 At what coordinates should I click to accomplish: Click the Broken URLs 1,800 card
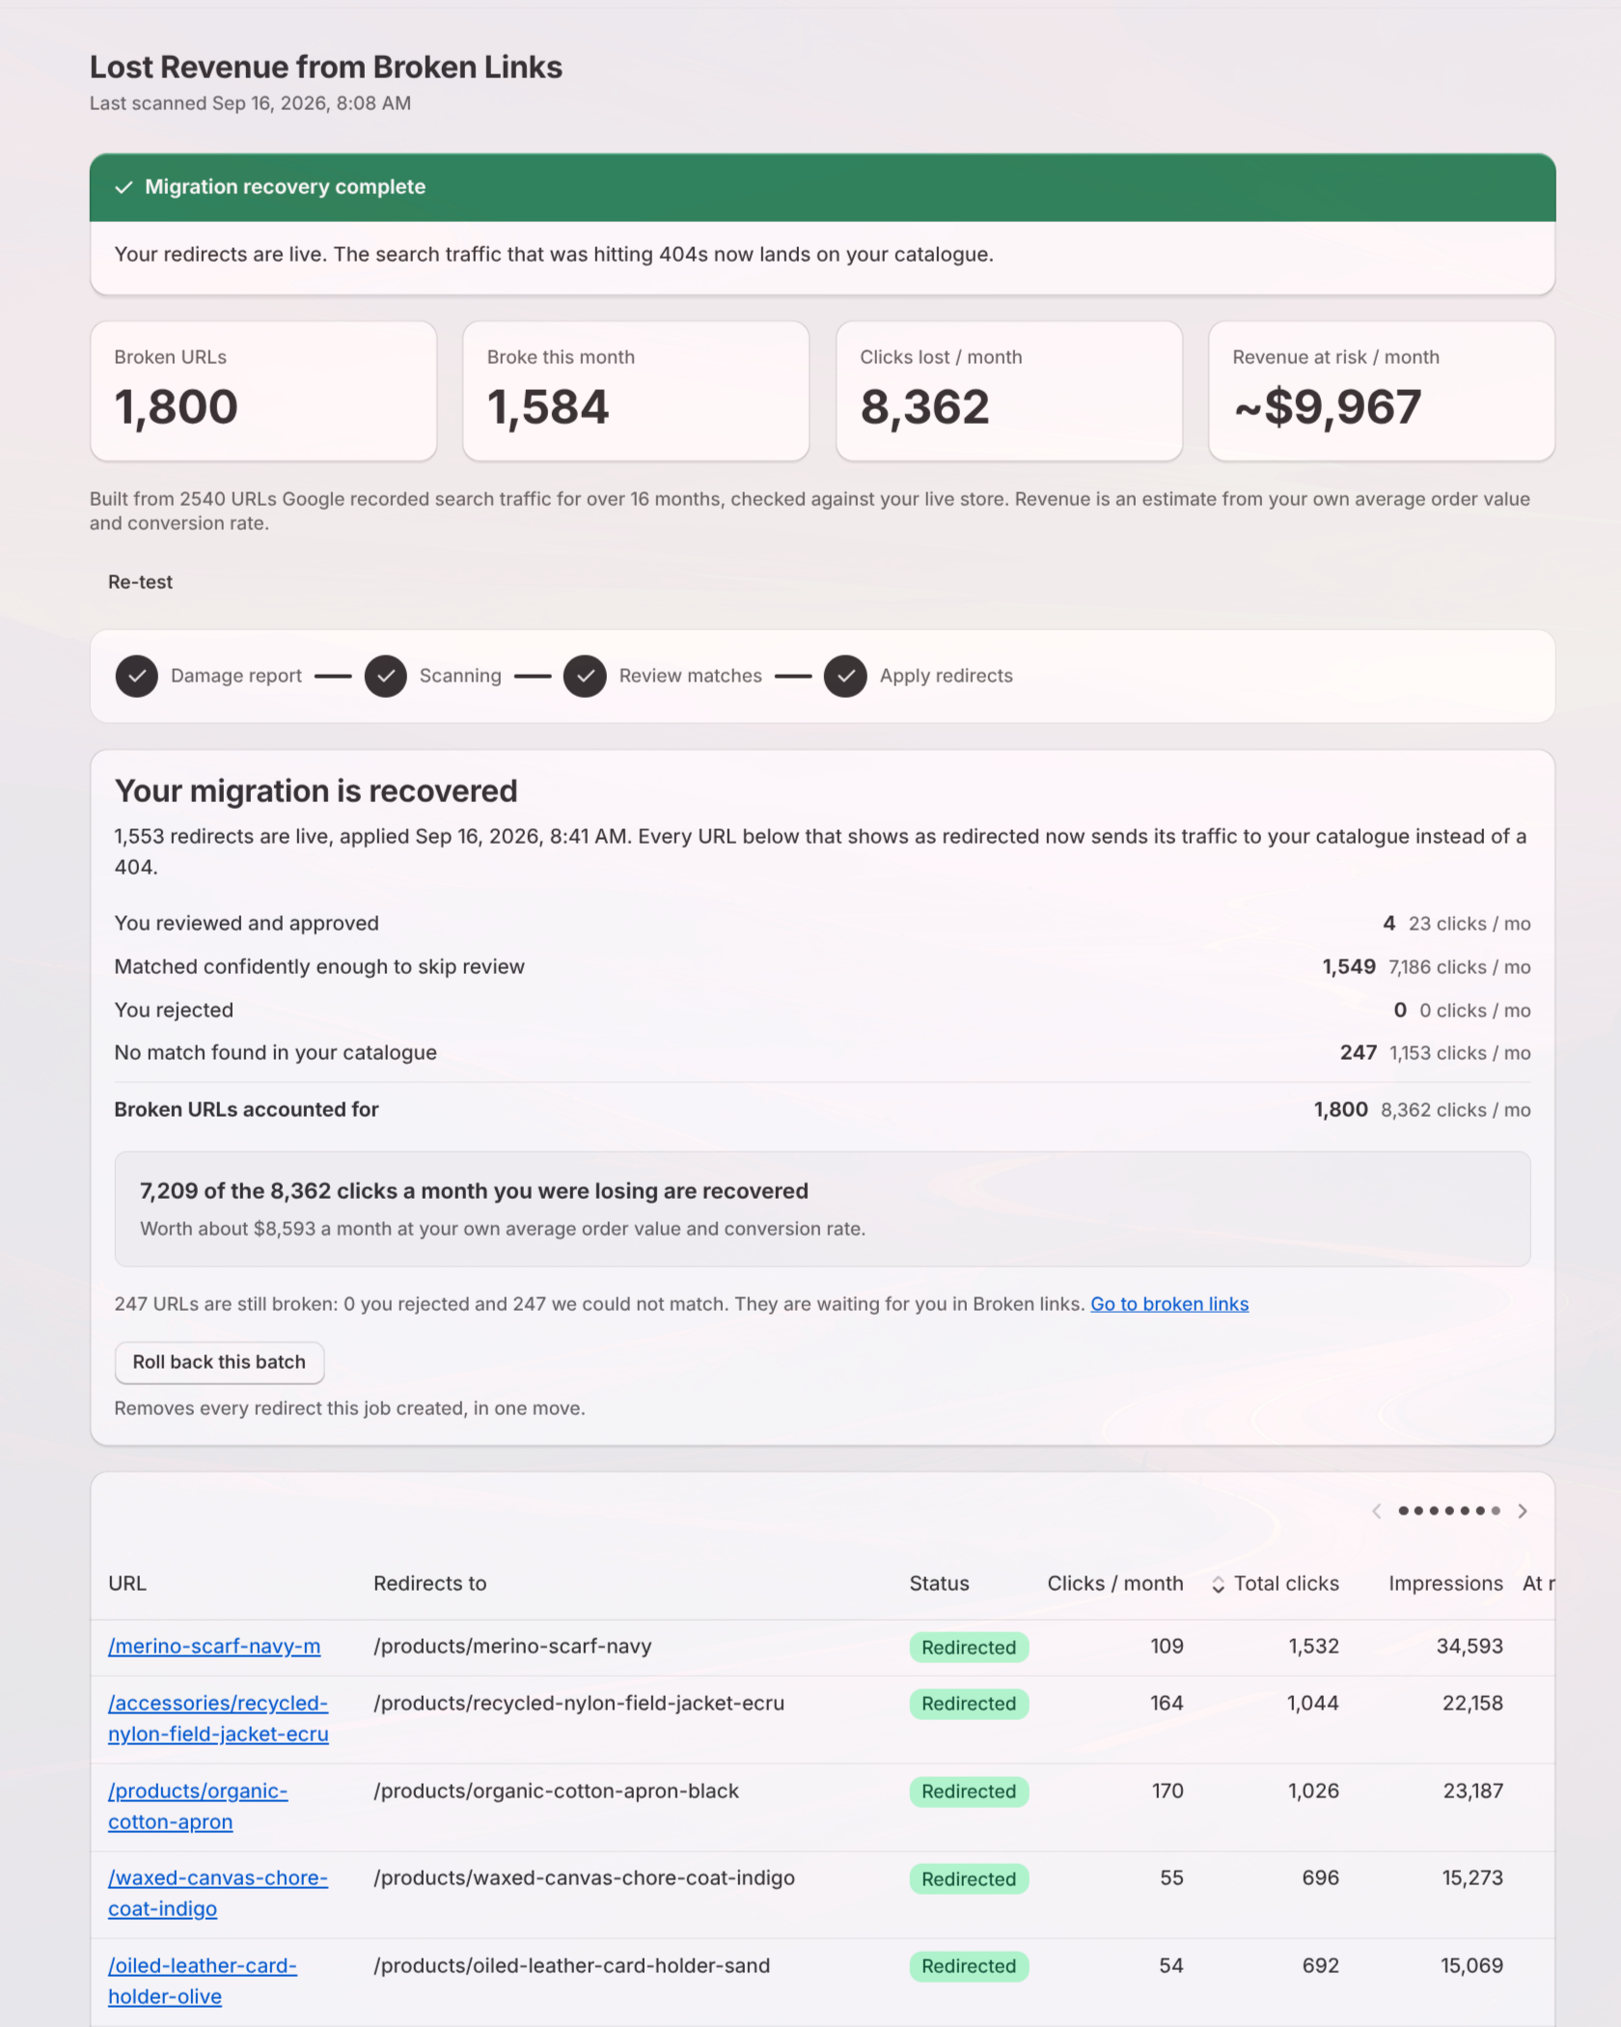pyautogui.click(x=263, y=392)
